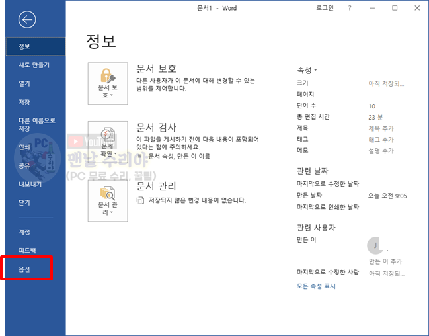Click the 문서 보호 heading text

point(156,69)
